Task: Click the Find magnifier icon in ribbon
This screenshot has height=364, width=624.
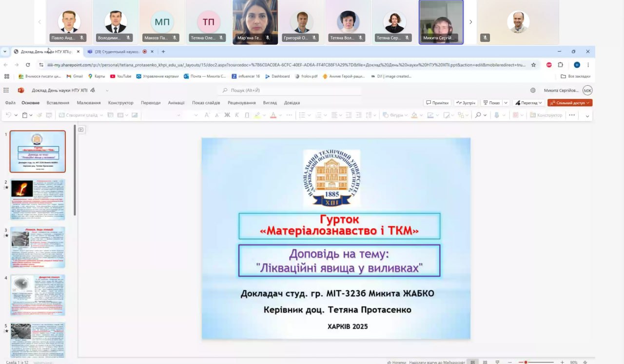Action: tap(478, 115)
